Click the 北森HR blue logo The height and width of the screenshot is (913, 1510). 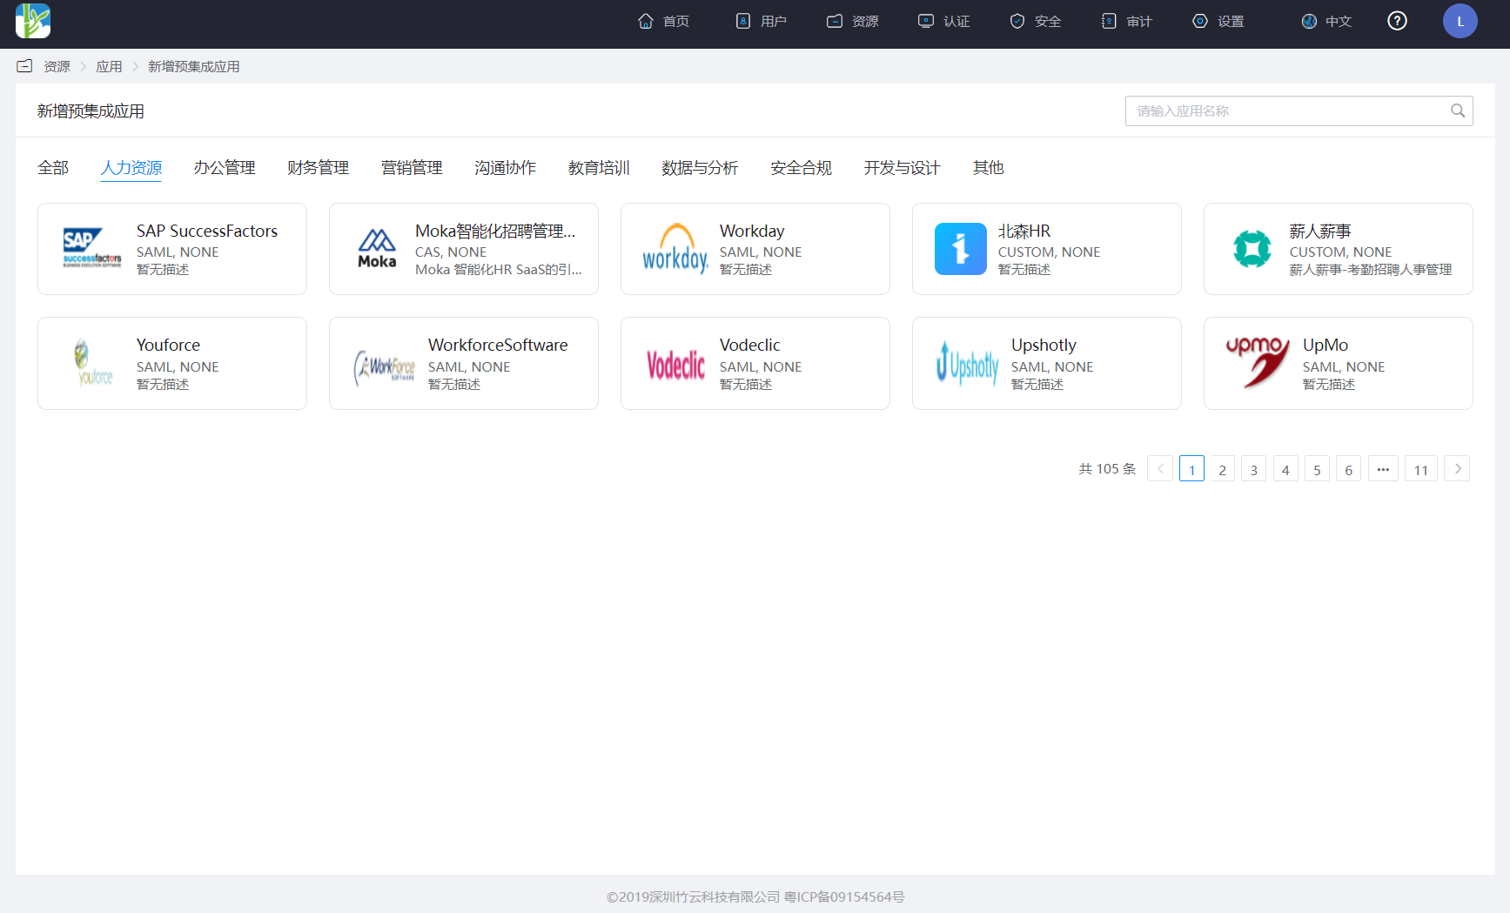pyautogui.click(x=961, y=249)
